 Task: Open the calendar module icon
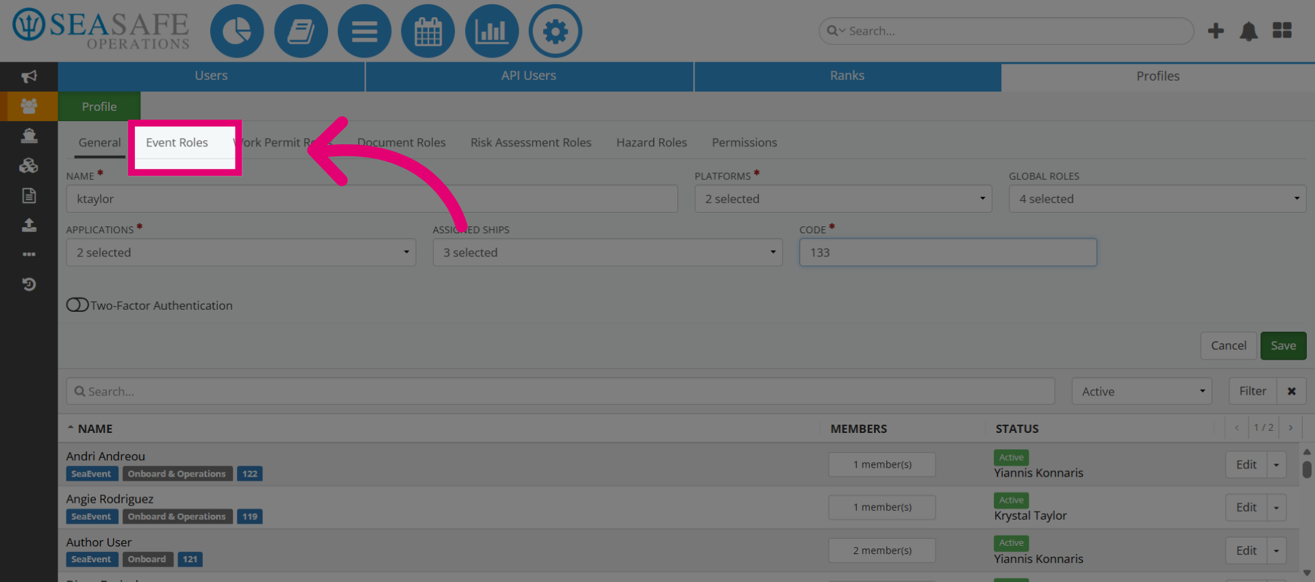click(428, 31)
